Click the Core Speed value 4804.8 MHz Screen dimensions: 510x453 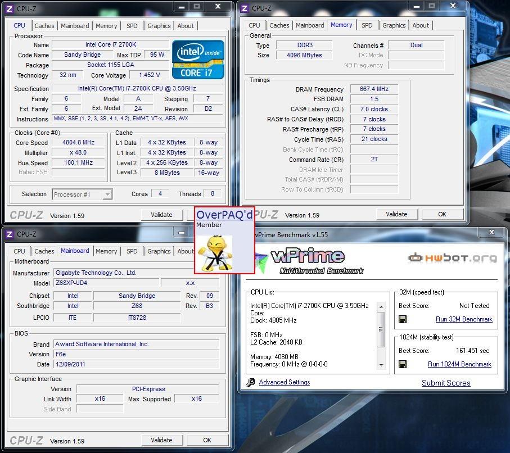78,142
